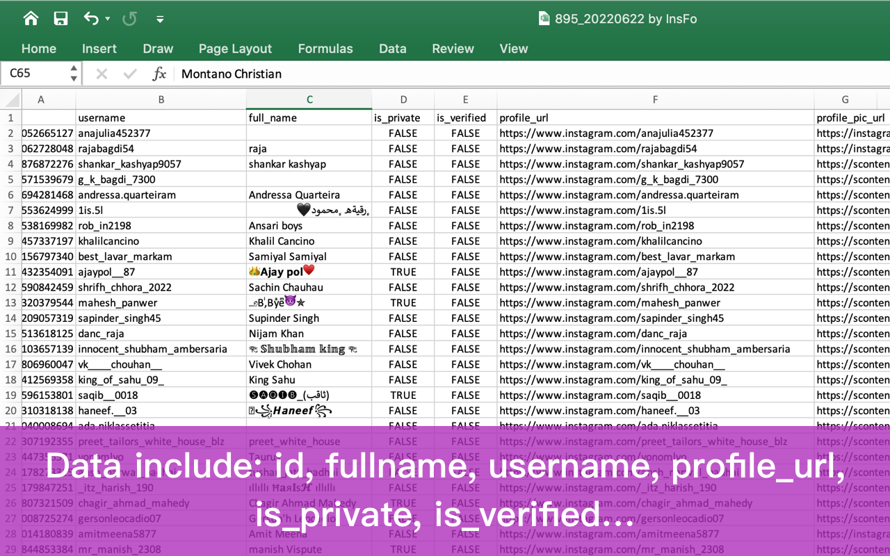Select column B header
890x556 pixels.
(161, 99)
